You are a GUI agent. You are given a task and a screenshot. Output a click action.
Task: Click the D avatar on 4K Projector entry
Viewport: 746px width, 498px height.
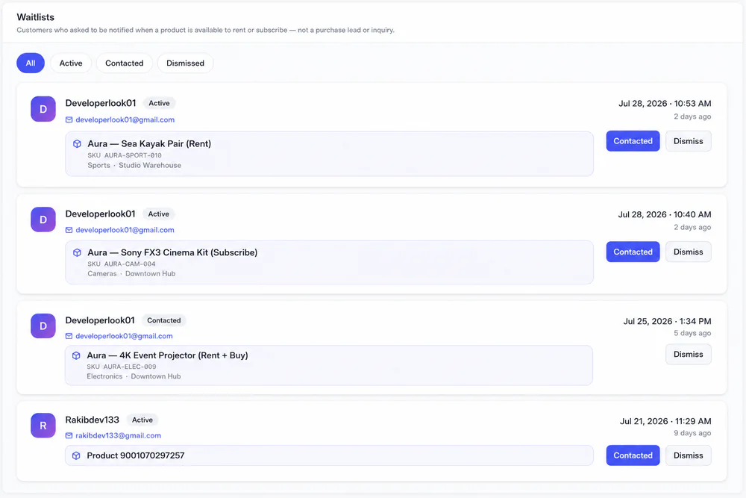point(43,326)
